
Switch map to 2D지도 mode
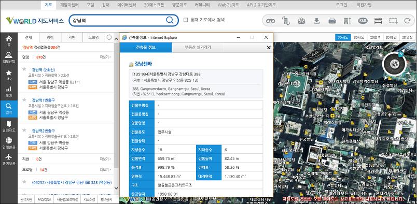coord(359,37)
